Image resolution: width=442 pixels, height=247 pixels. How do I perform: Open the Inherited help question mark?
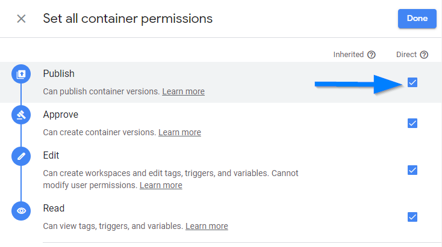click(x=372, y=55)
